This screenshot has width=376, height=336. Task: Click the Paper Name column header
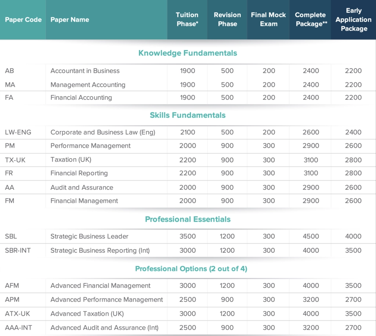[x=70, y=20]
